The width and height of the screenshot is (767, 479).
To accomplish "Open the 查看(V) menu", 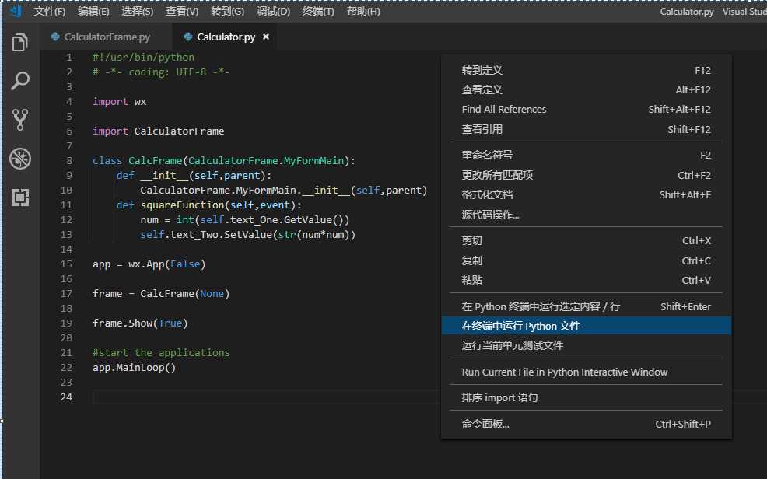I will pos(182,11).
